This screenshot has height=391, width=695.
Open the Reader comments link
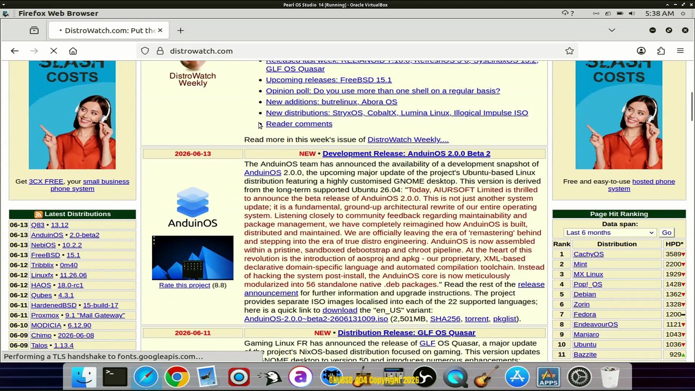point(299,124)
